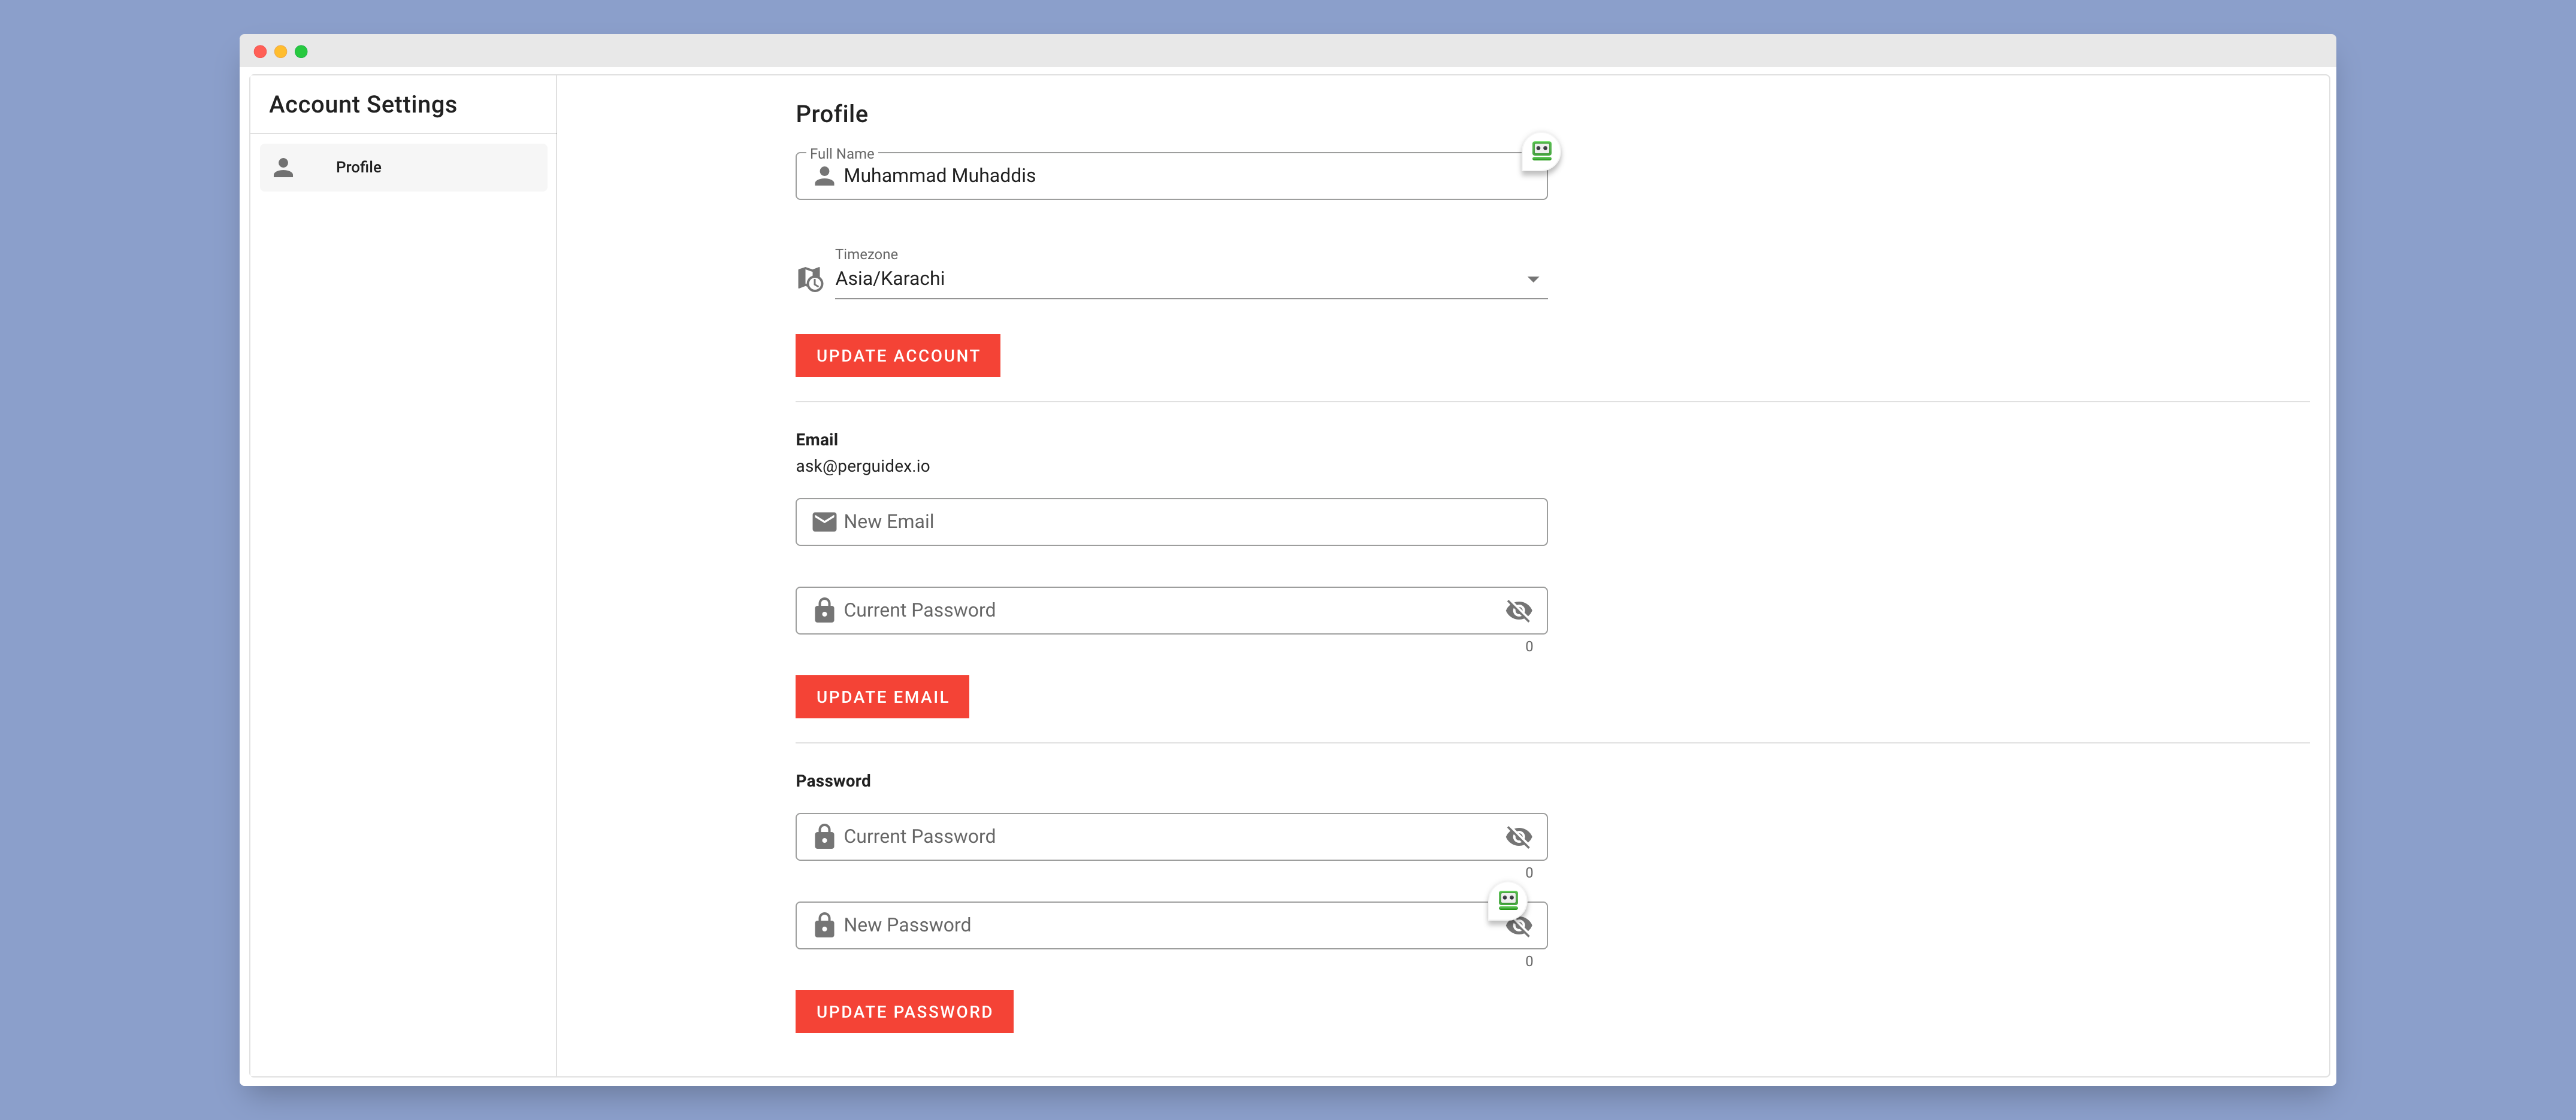
Task: Toggle visibility of the Password section's Current Password
Action: tap(1518, 837)
